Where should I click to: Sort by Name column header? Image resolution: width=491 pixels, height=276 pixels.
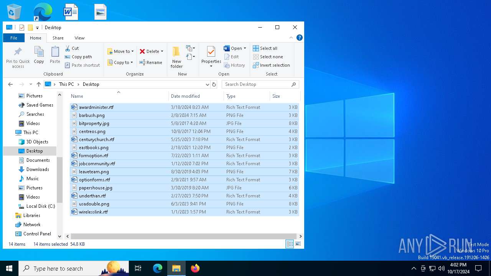click(119, 96)
